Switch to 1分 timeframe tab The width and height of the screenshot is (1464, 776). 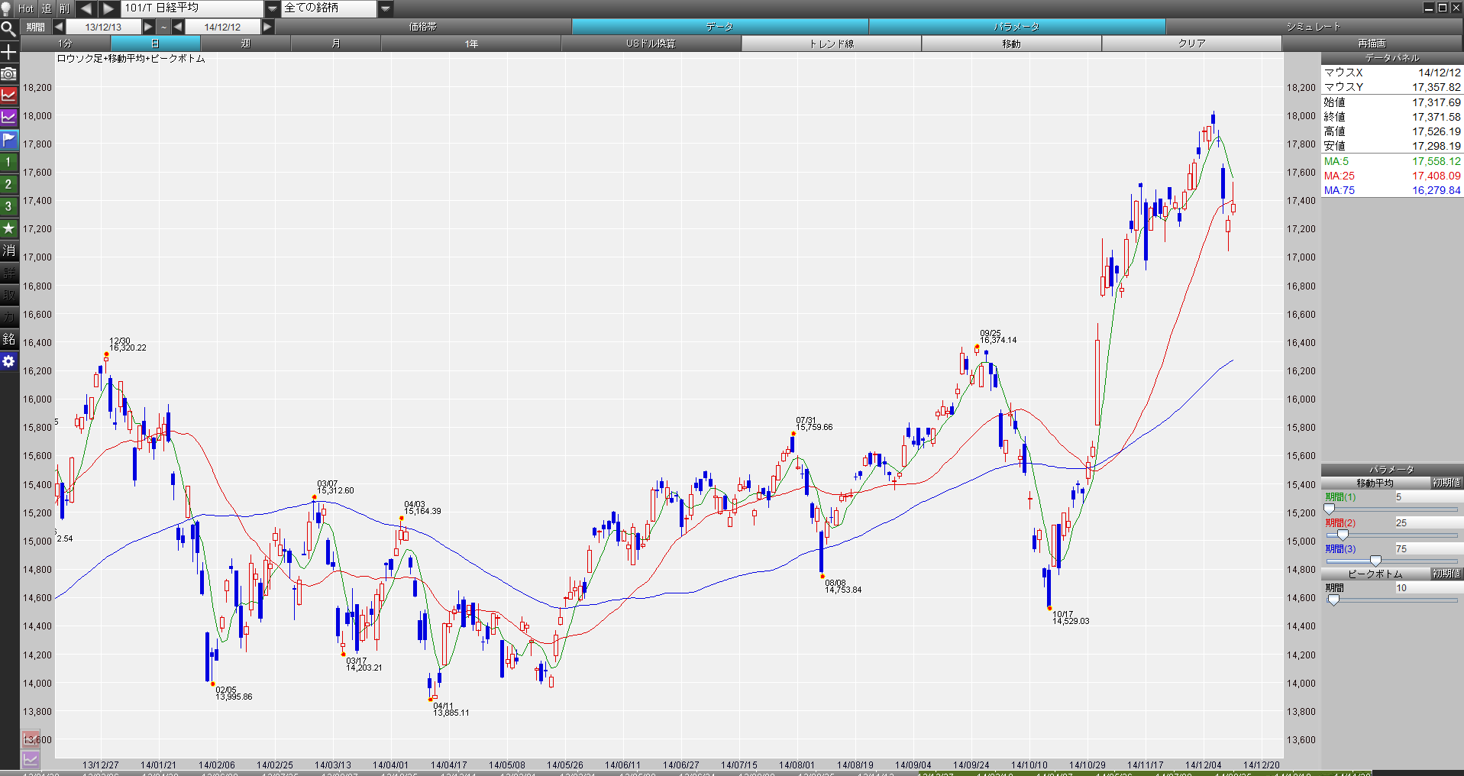(65, 44)
